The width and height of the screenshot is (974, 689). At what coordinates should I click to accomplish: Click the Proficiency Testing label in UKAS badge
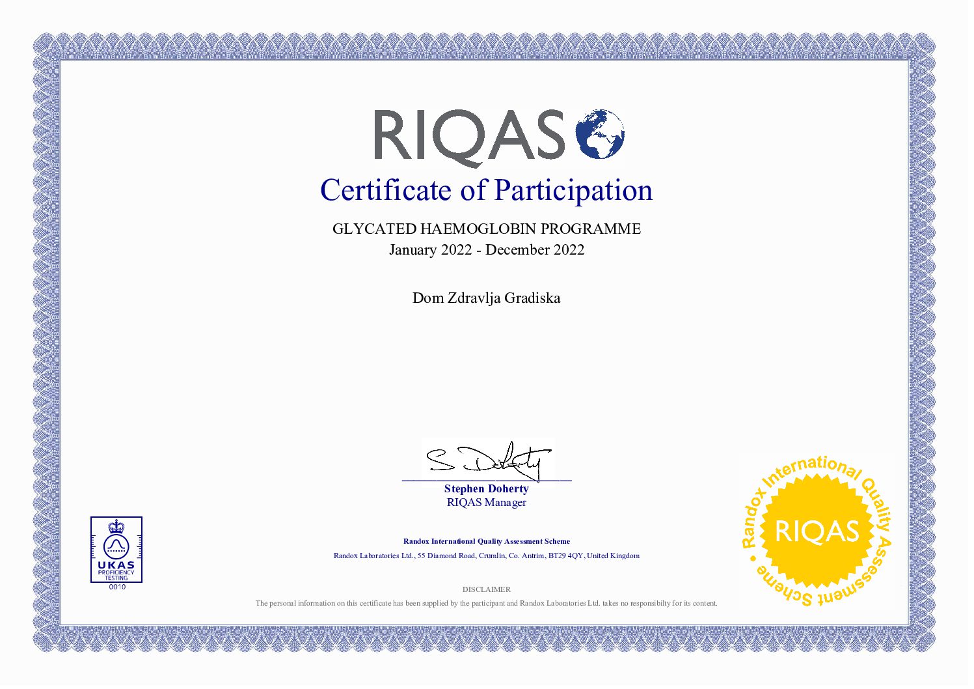[116, 575]
